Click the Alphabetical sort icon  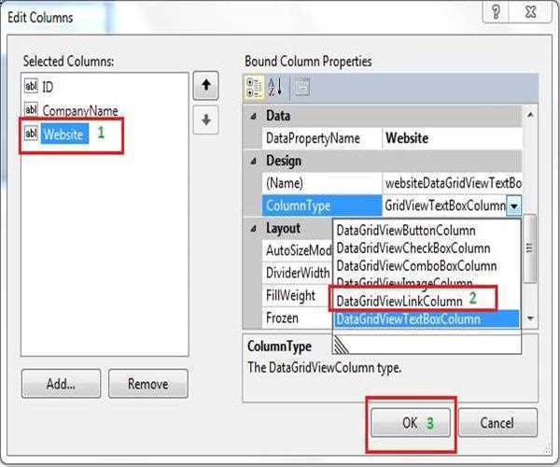pos(275,87)
